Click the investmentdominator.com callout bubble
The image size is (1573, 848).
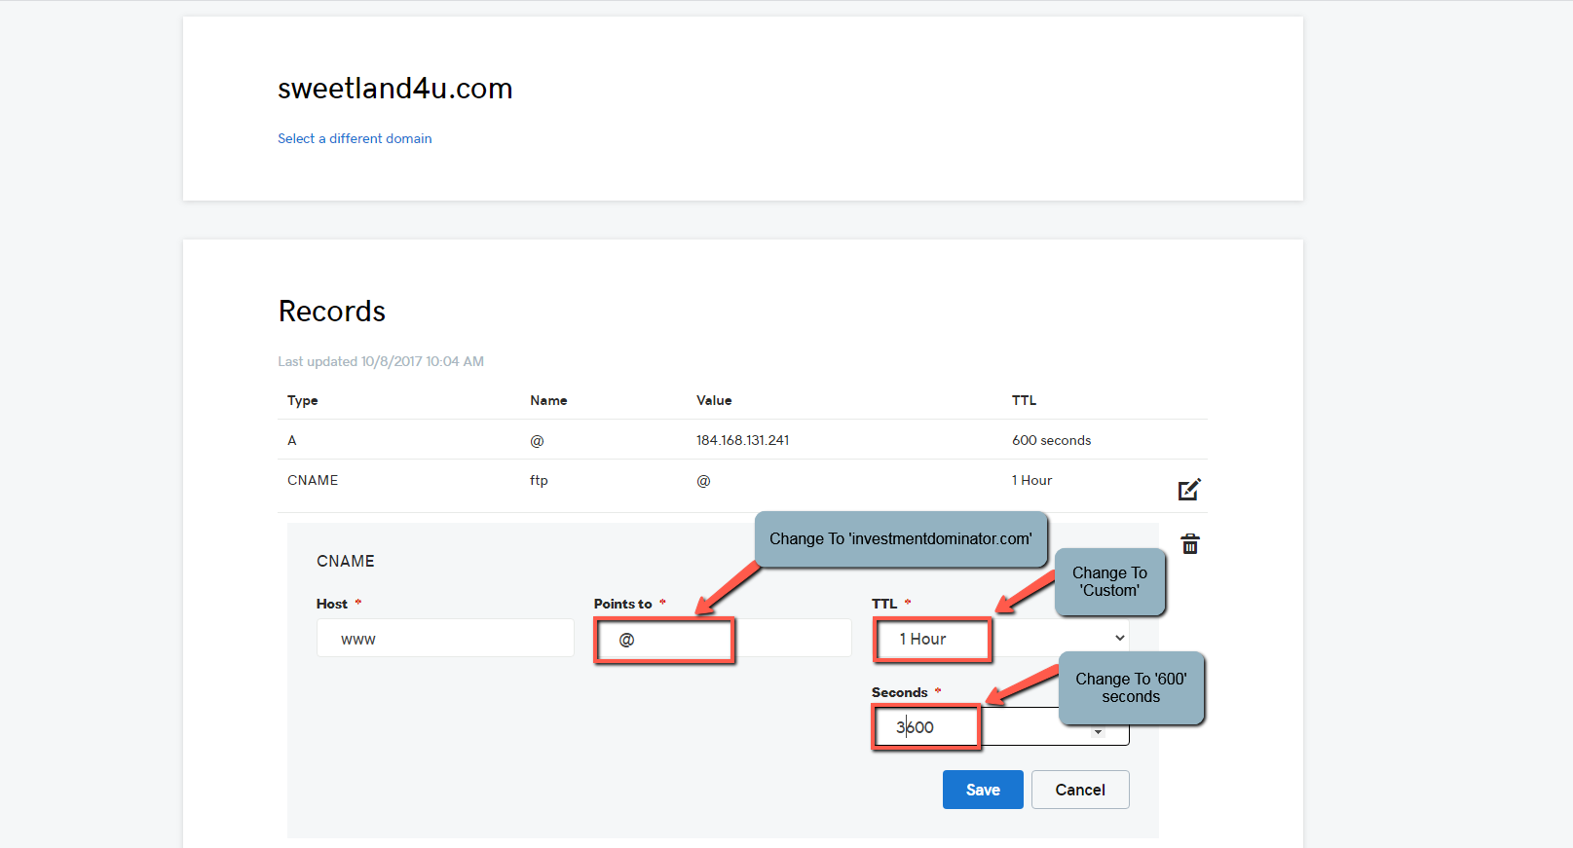pos(900,538)
